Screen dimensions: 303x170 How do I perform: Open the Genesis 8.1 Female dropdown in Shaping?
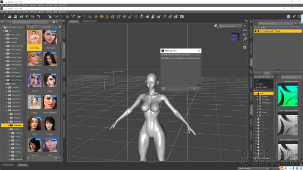click(x=264, y=77)
